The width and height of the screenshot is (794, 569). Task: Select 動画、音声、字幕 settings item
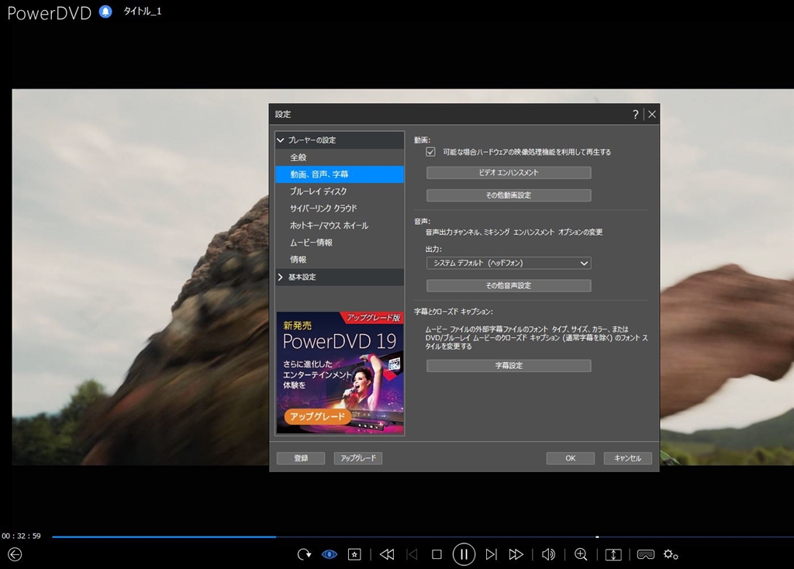[340, 174]
